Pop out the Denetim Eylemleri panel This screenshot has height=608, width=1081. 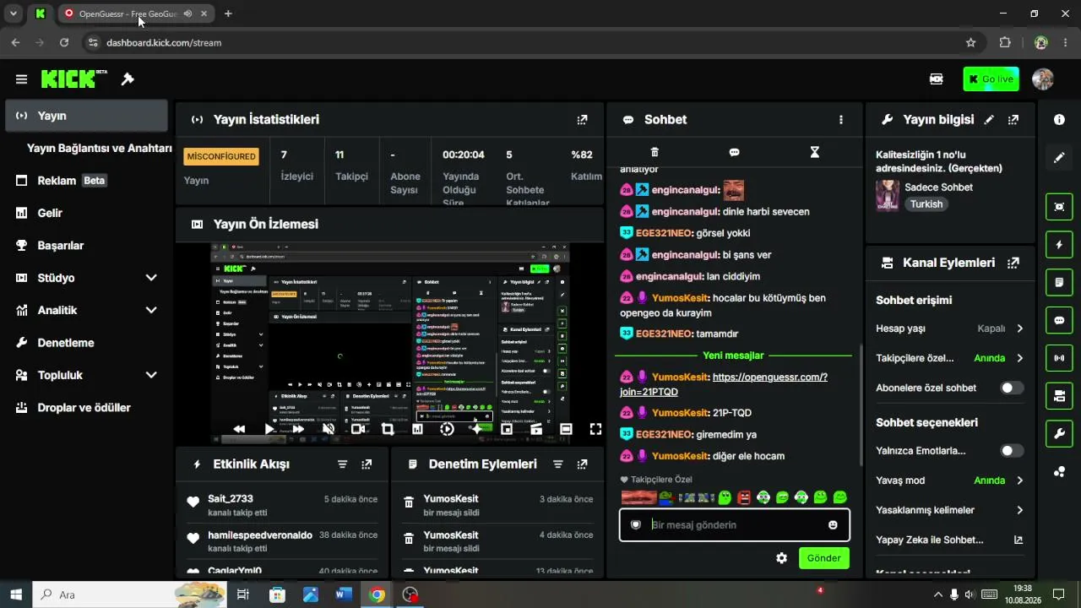coord(582,464)
